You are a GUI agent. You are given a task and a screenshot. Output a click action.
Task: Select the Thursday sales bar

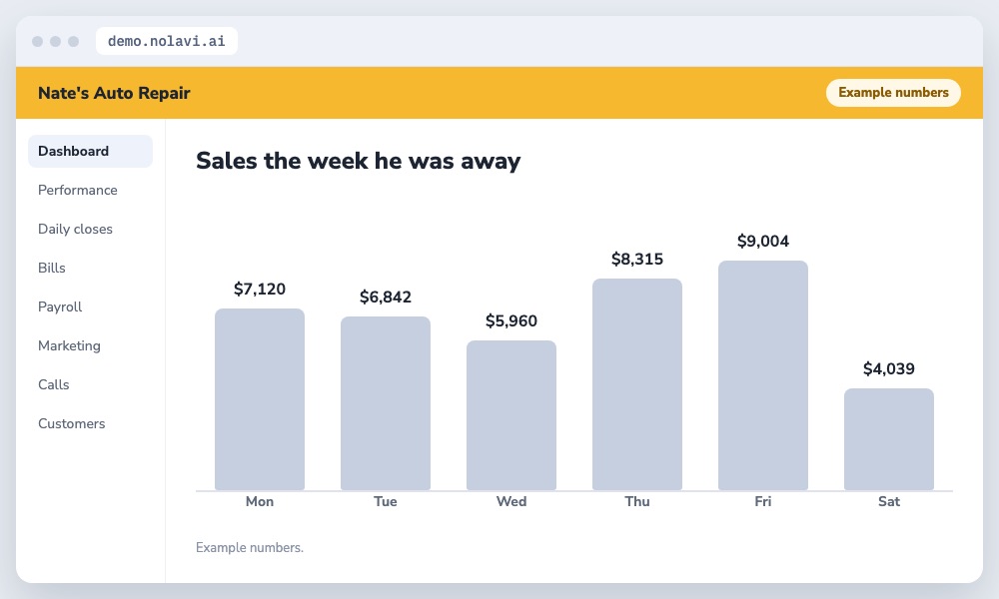tap(637, 384)
